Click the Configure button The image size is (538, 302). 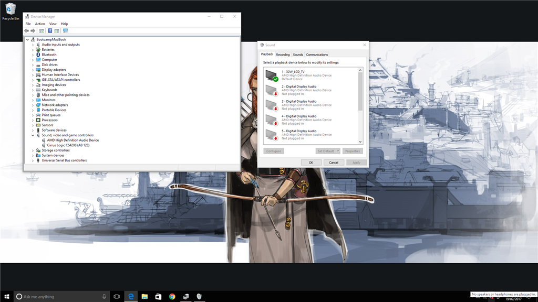coord(273,151)
